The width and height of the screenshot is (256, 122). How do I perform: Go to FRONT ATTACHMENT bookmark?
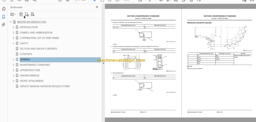click(32, 81)
